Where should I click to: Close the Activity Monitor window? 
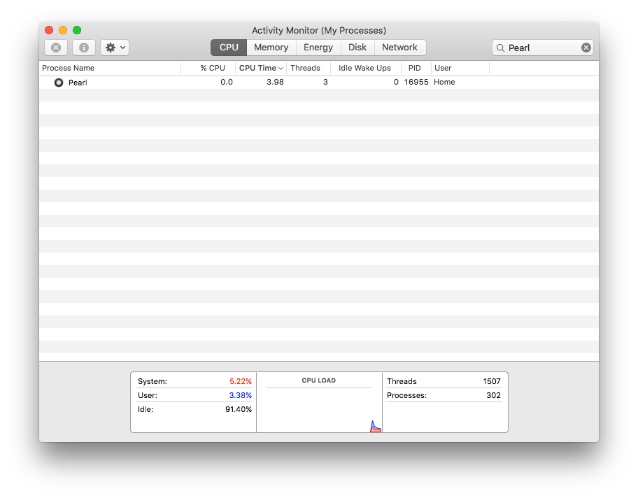(49, 30)
